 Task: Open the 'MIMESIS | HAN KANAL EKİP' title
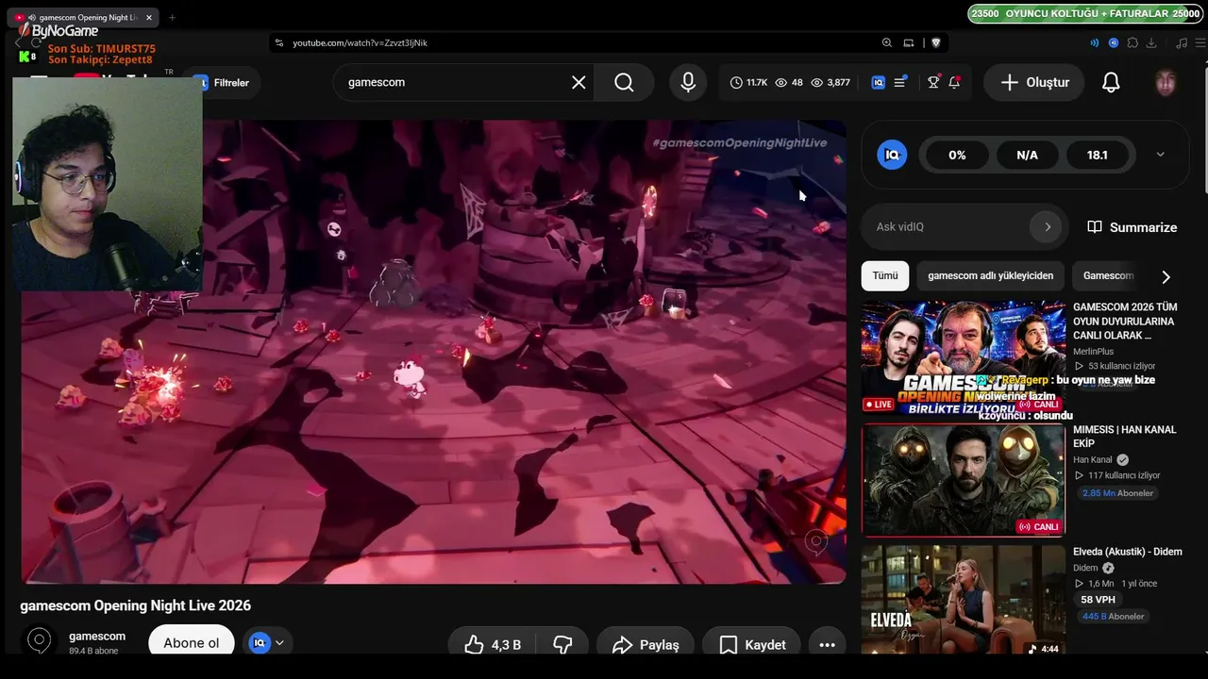(x=1125, y=437)
